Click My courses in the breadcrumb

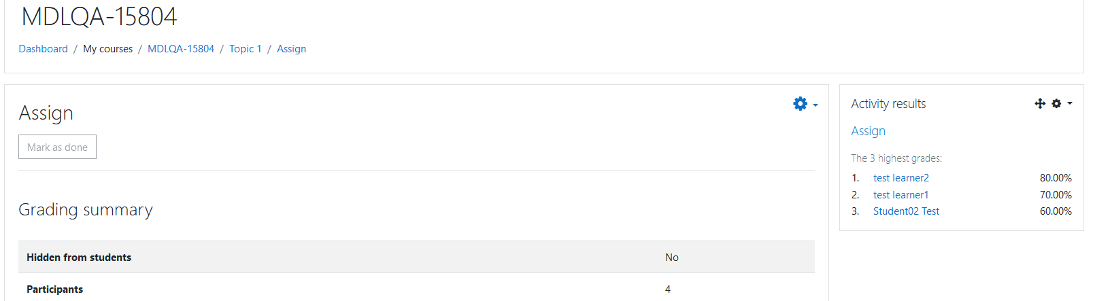tap(107, 49)
